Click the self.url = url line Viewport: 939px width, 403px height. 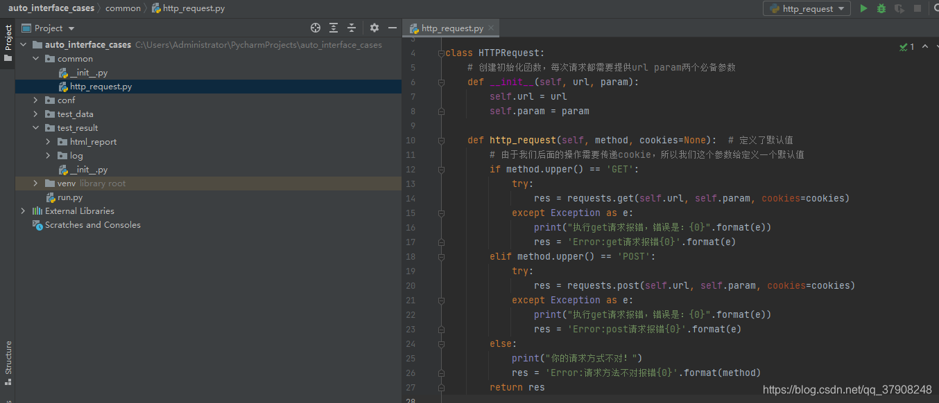click(528, 97)
